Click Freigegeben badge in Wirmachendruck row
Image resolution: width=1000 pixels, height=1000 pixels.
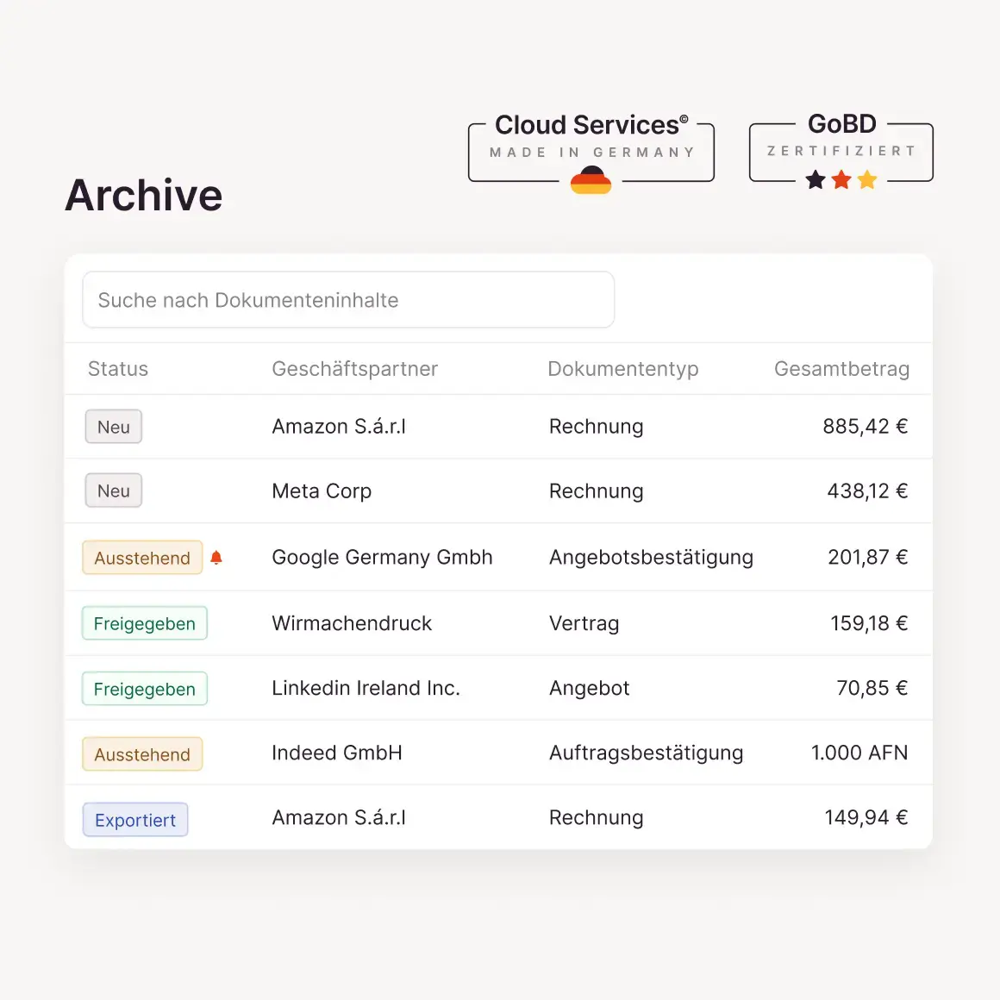click(x=145, y=623)
